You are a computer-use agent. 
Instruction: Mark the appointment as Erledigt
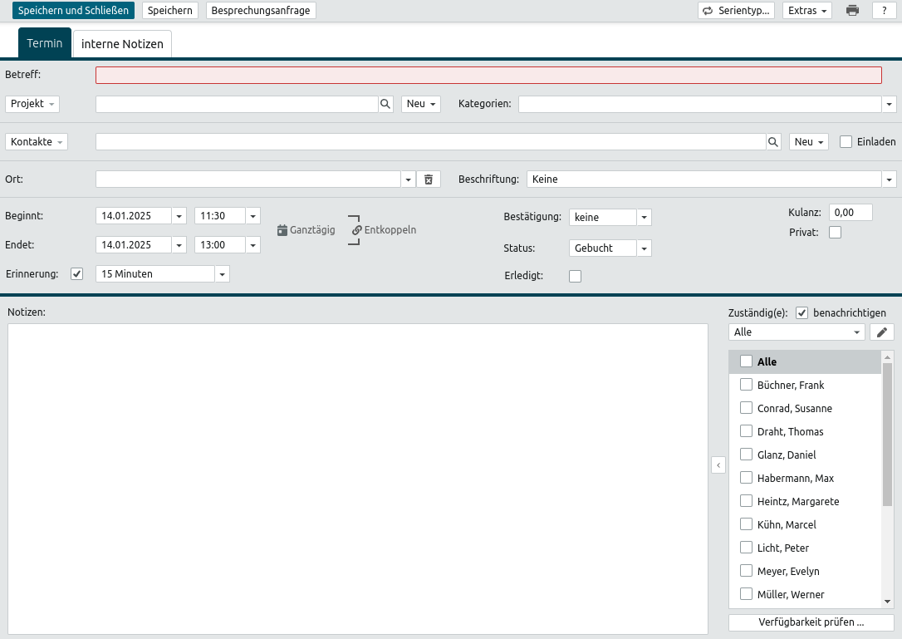point(575,276)
